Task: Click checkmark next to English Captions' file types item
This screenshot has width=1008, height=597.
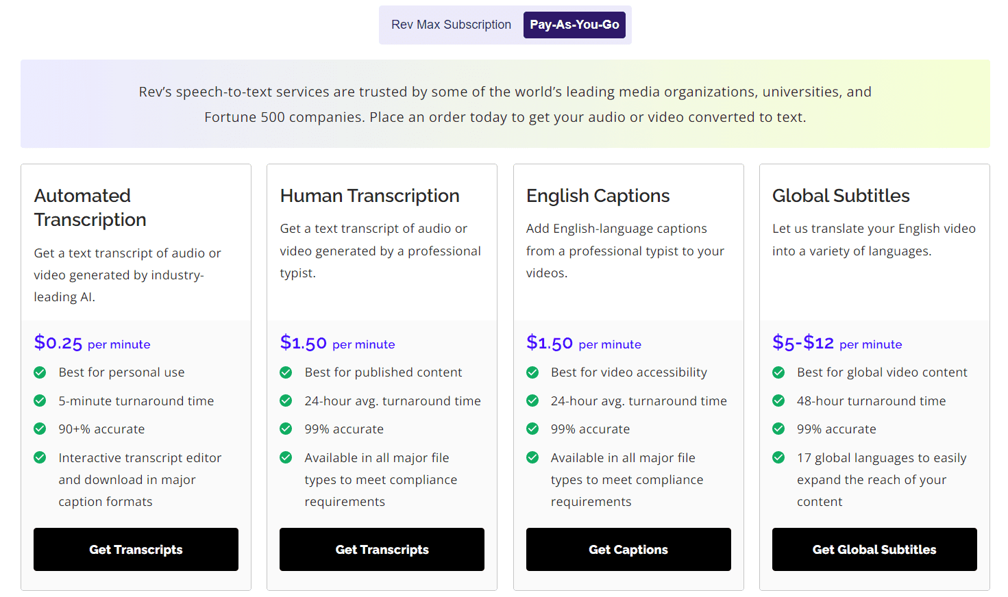Action: point(532,457)
